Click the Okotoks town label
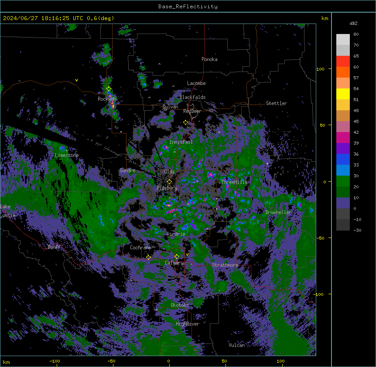Viewport: 376px width, 367px height. tap(180, 305)
